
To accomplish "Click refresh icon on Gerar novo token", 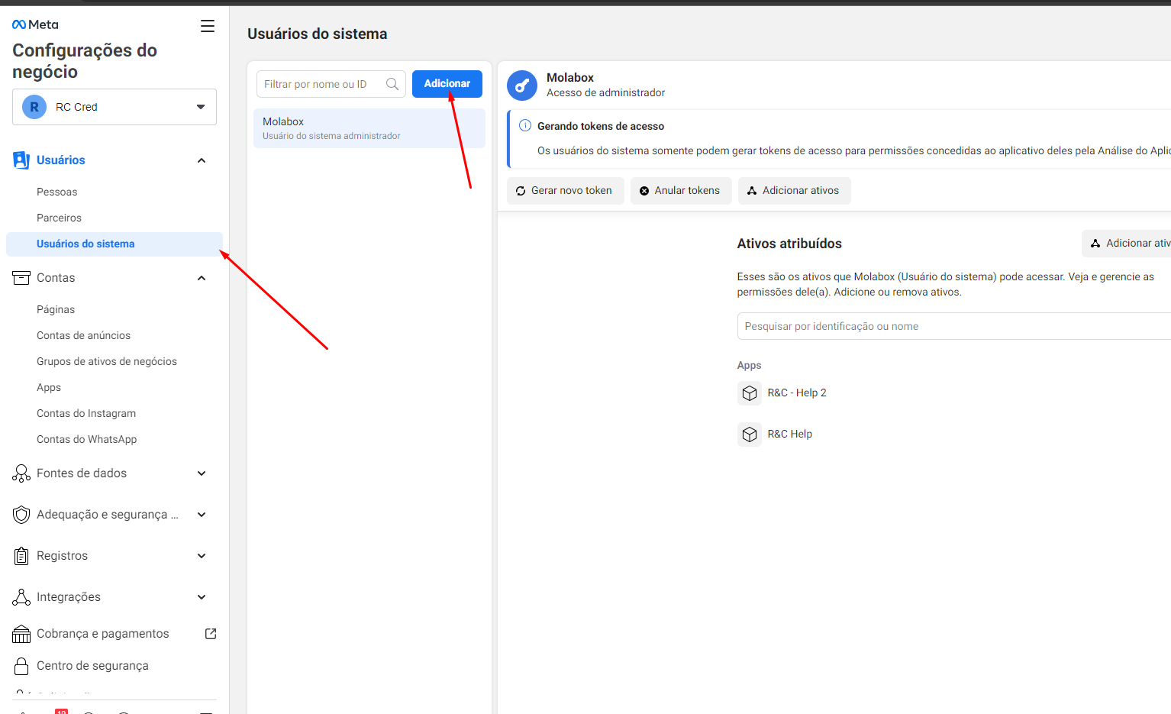I will pyautogui.click(x=521, y=191).
